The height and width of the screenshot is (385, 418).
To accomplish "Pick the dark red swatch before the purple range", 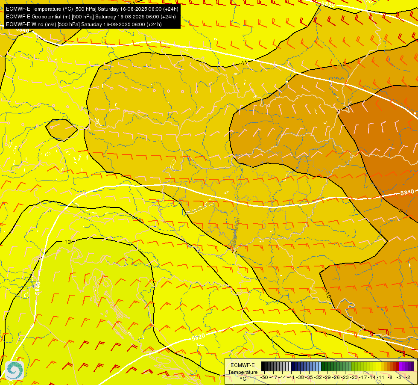I will (x=398, y=366).
